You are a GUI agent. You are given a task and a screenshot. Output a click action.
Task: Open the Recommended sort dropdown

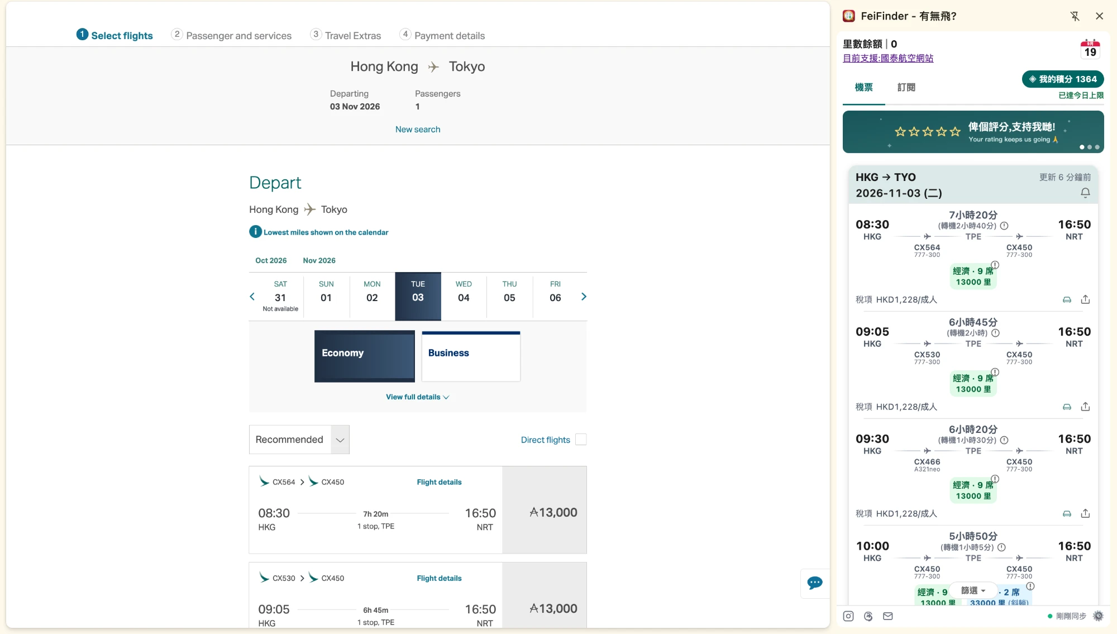299,440
